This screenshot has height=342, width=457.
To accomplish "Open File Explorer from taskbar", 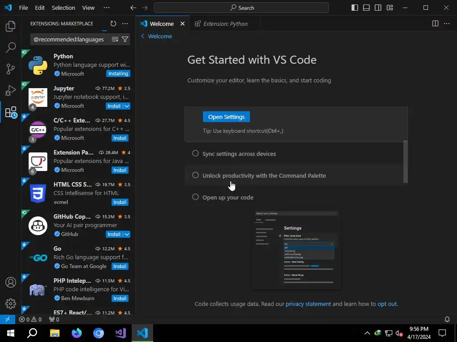I will click(54, 333).
